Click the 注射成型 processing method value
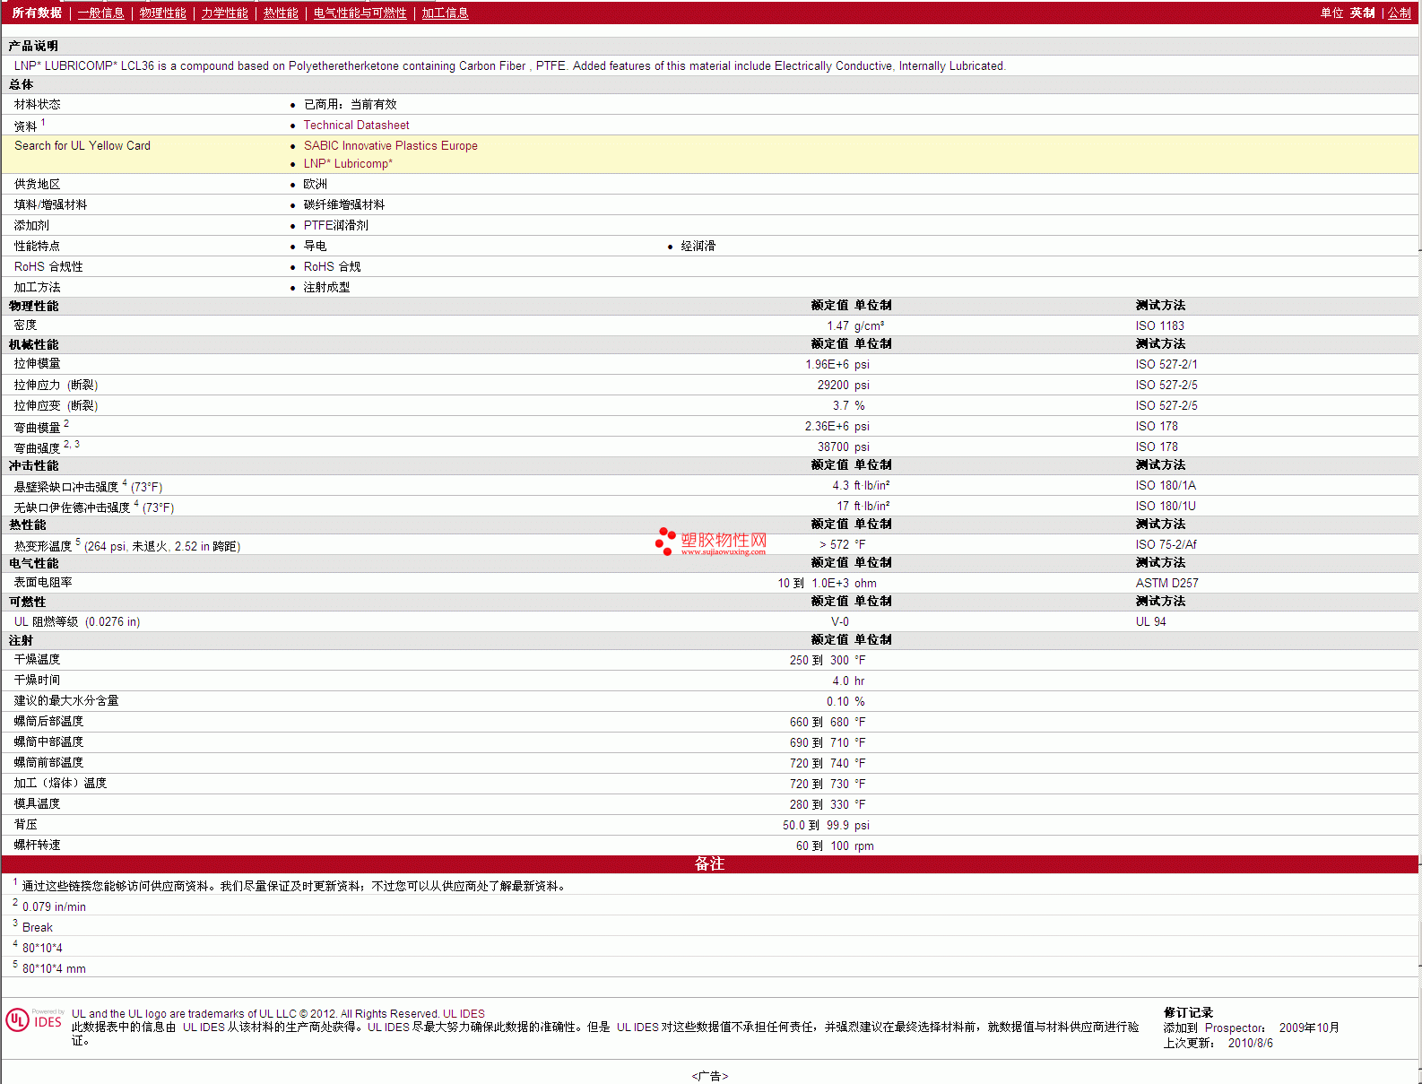 pyautogui.click(x=326, y=287)
